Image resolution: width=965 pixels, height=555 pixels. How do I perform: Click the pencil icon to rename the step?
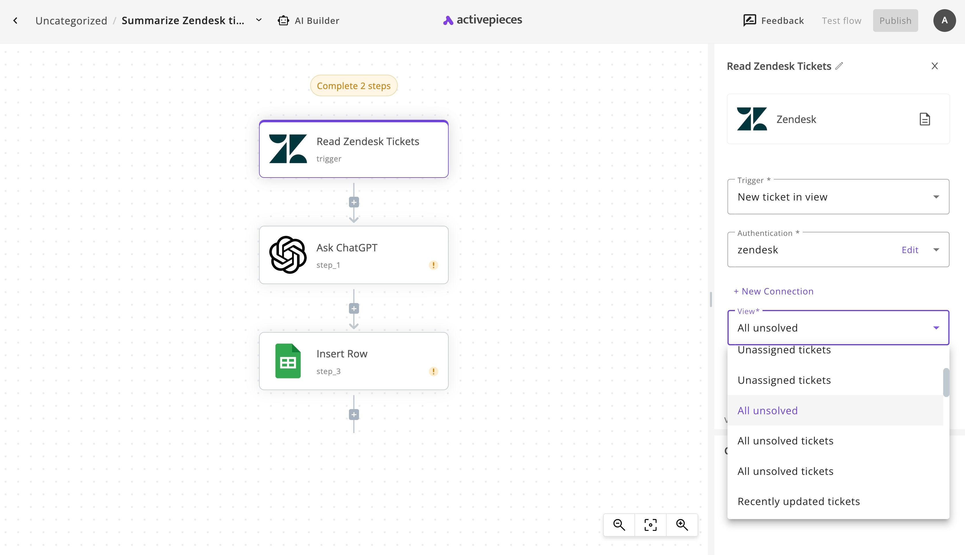(839, 66)
